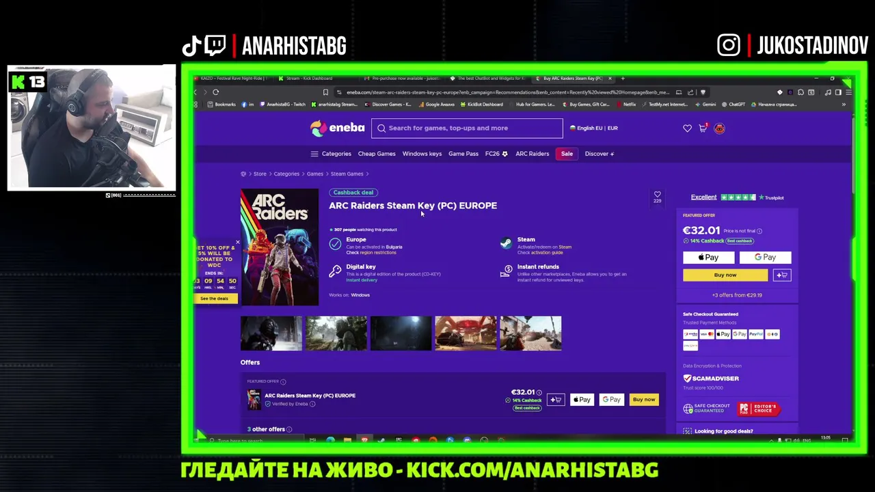Show Verified by Eneba info icon
The height and width of the screenshot is (492, 875).
click(312, 404)
